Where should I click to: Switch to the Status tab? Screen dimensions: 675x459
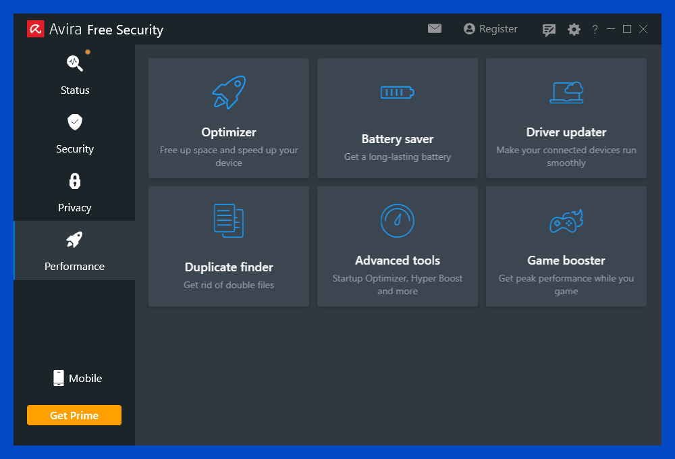(x=74, y=74)
